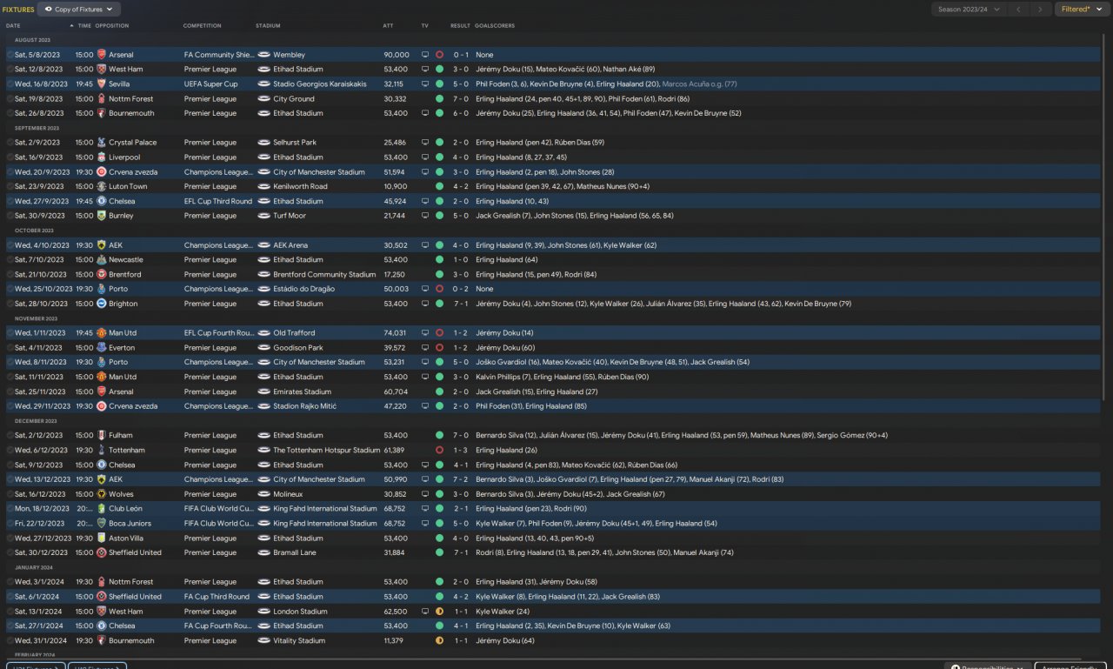Click Kalvin Phillips (7) in the goalscorers
Image resolution: width=1113 pixels, height=669 pixels.
tap(503, 378)
